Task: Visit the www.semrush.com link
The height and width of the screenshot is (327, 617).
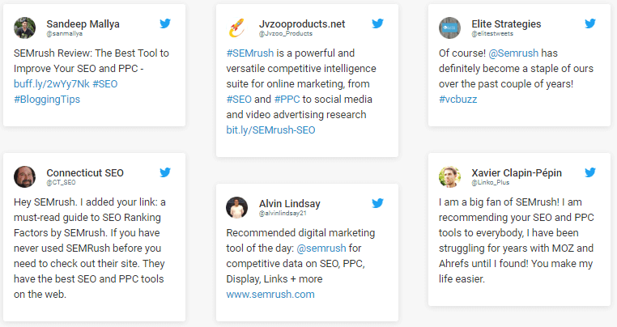Action: (x=270, y=294)
